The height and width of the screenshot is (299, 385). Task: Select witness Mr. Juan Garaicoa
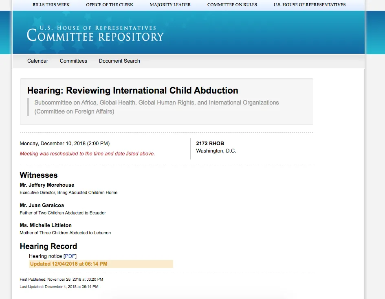42,205
